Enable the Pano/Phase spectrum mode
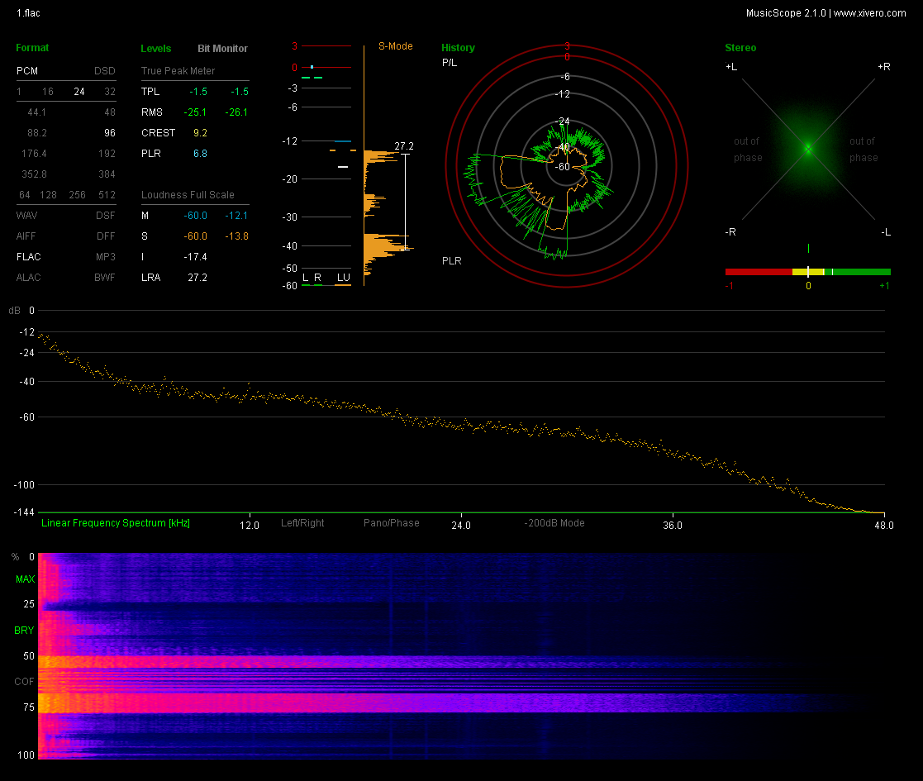This screenshot has width=923, height=781. (391, 523)
